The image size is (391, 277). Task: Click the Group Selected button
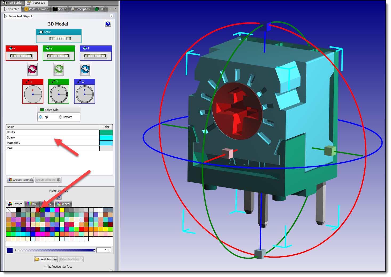pyautogui.click(x=48, y=180)
